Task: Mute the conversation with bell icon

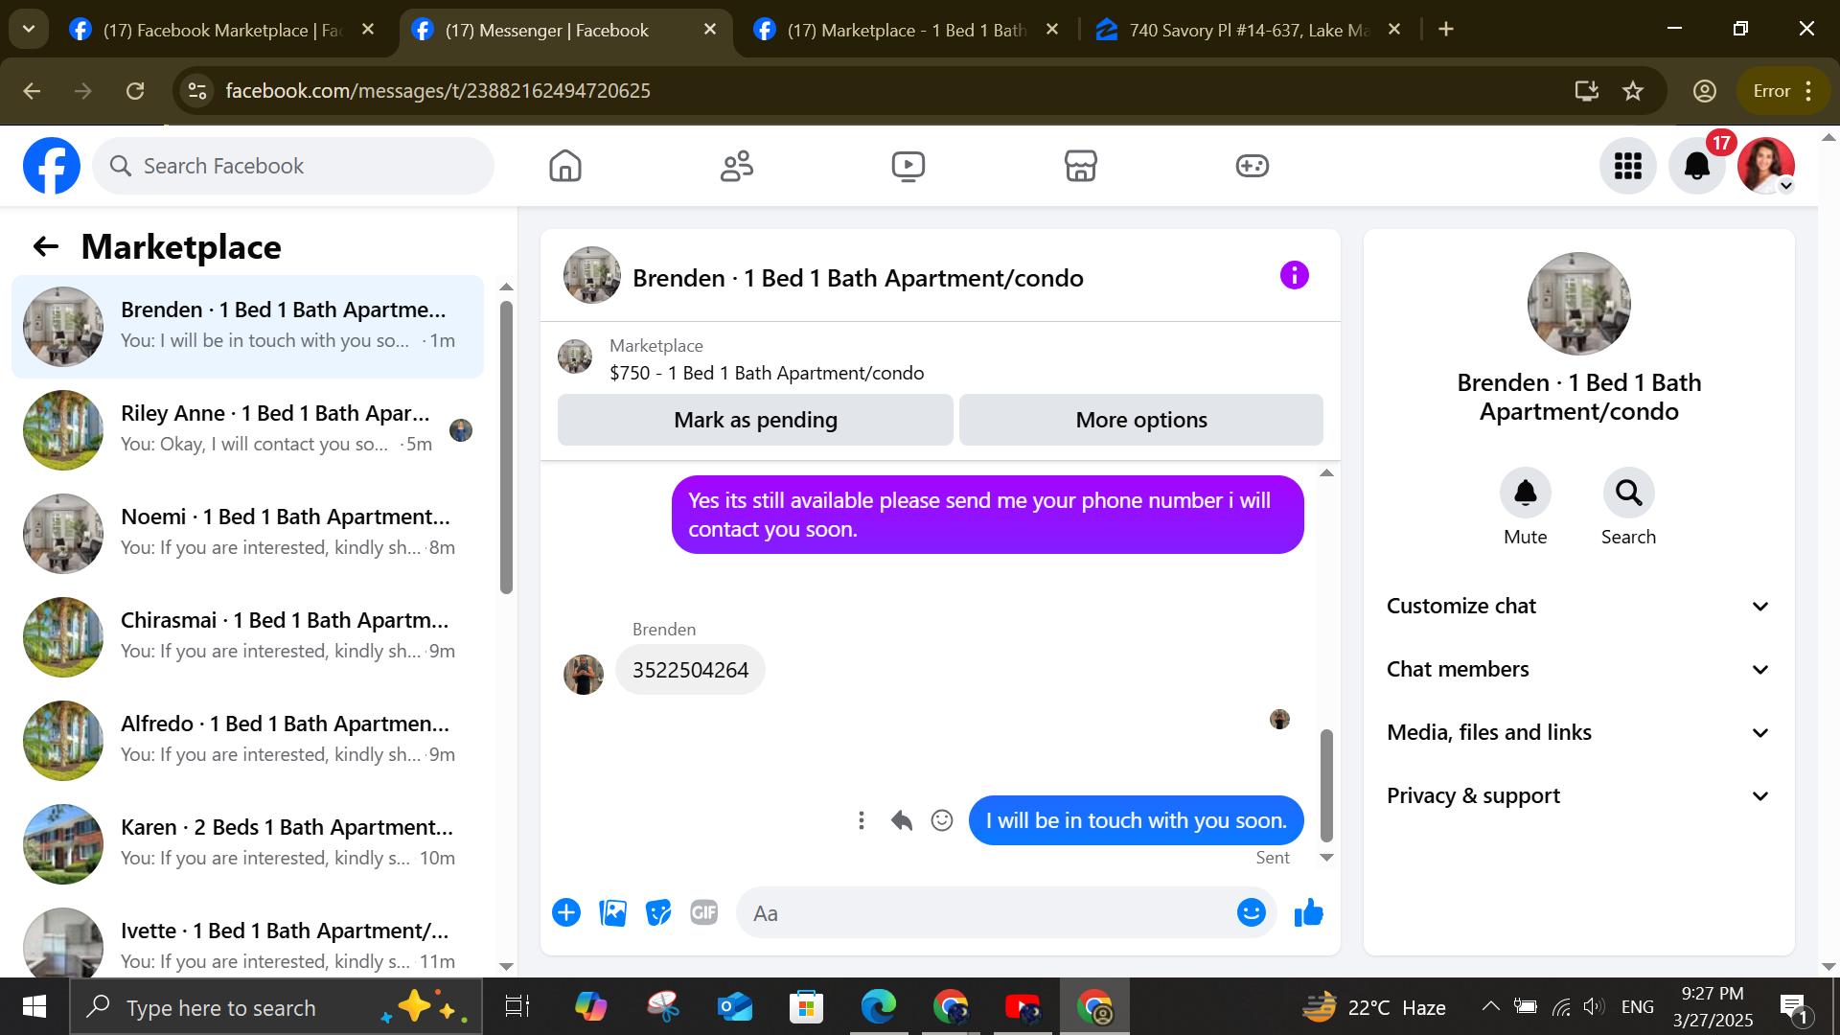Action: pos(1525,493)
